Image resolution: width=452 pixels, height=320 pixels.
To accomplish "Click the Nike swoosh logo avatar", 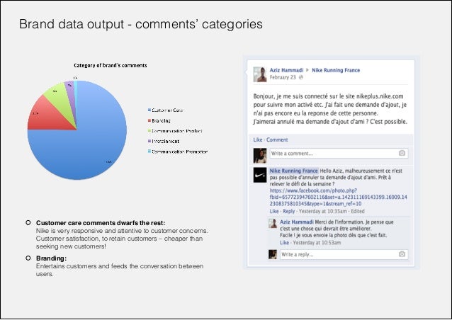I will point(260,175).
